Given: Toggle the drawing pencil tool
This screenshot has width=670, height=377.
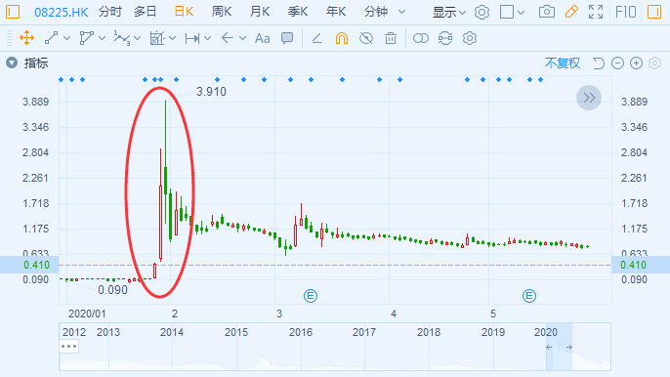Looking at the screenshot, I should pos(571,12).
